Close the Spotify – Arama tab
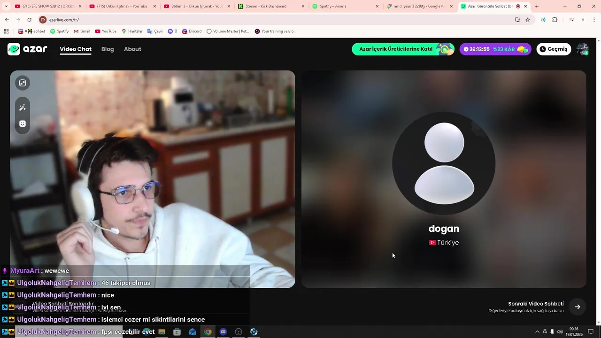Image resolution: width=601 pixels, height=338 pixels. tap(377, 6)
